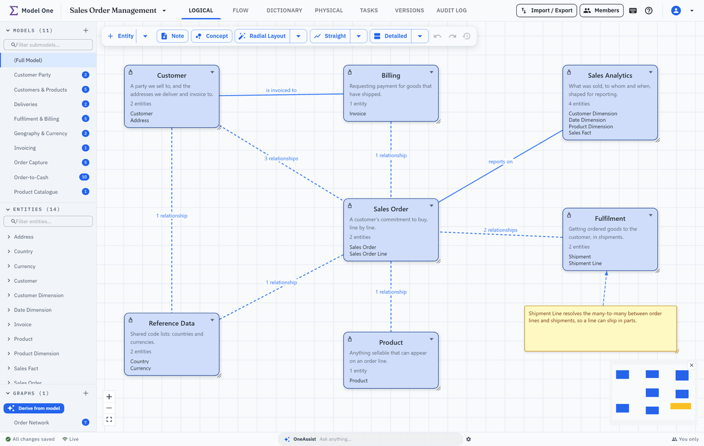Viewport: 704px width, 446px height.
Task: Click the lock icon on Sales Analytics card
Action: click(x=569, y=72)
